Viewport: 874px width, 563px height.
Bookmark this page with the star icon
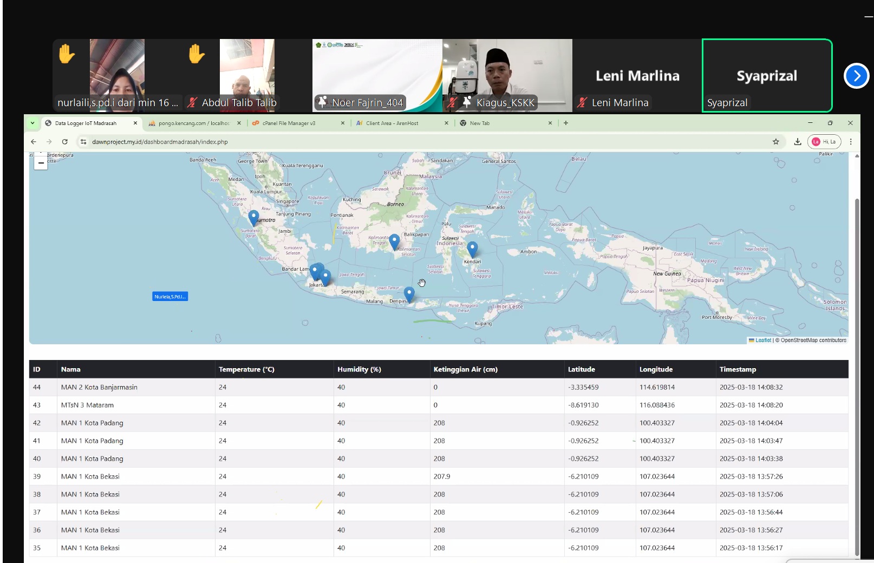coord(775,142)
